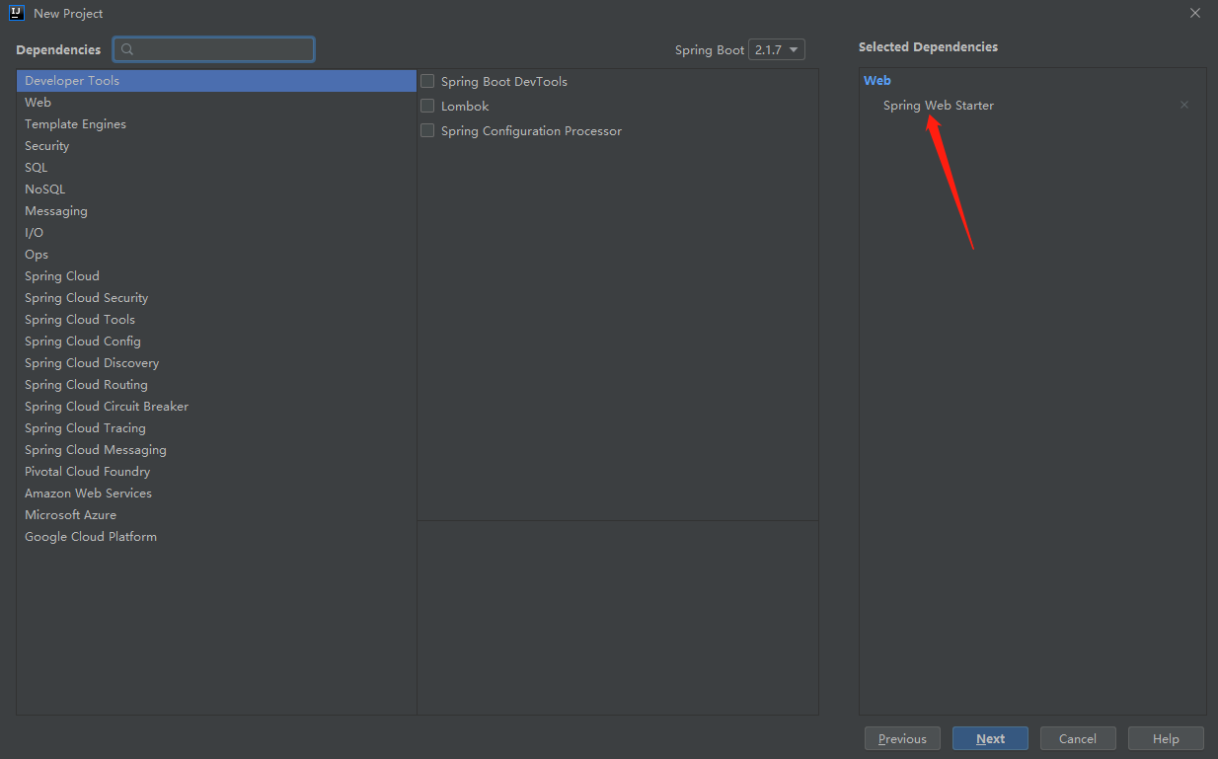Click the Previous button
Screen dimensions: 1218x759
[x=902, y=738]
